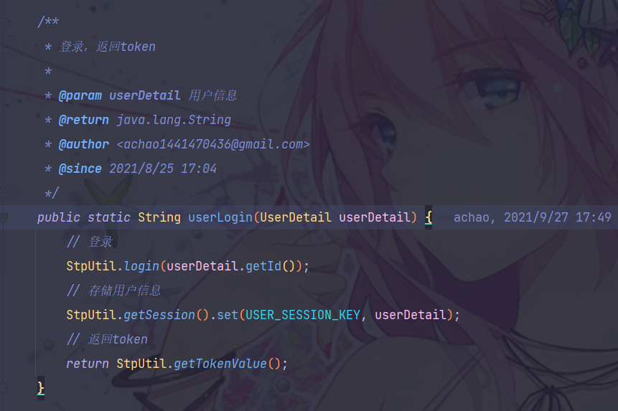Place cursor at the opening brace

[429, 217]
